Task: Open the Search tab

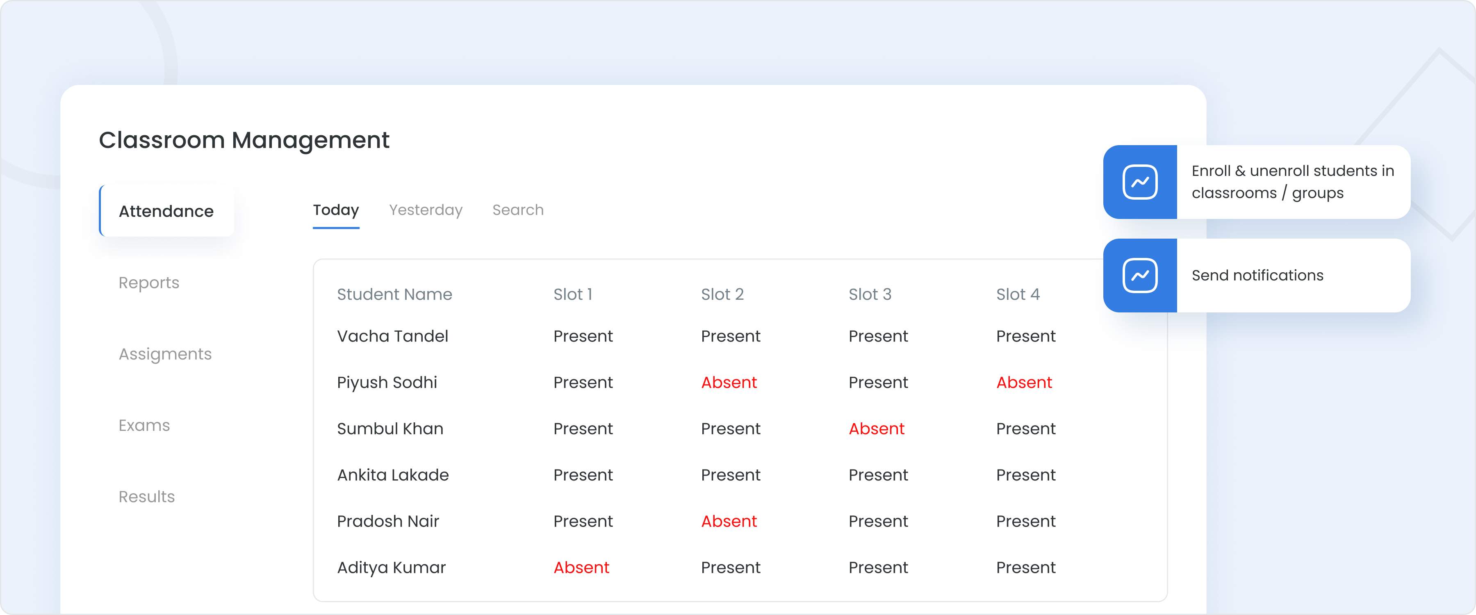Action: click(x=517, y=210)
